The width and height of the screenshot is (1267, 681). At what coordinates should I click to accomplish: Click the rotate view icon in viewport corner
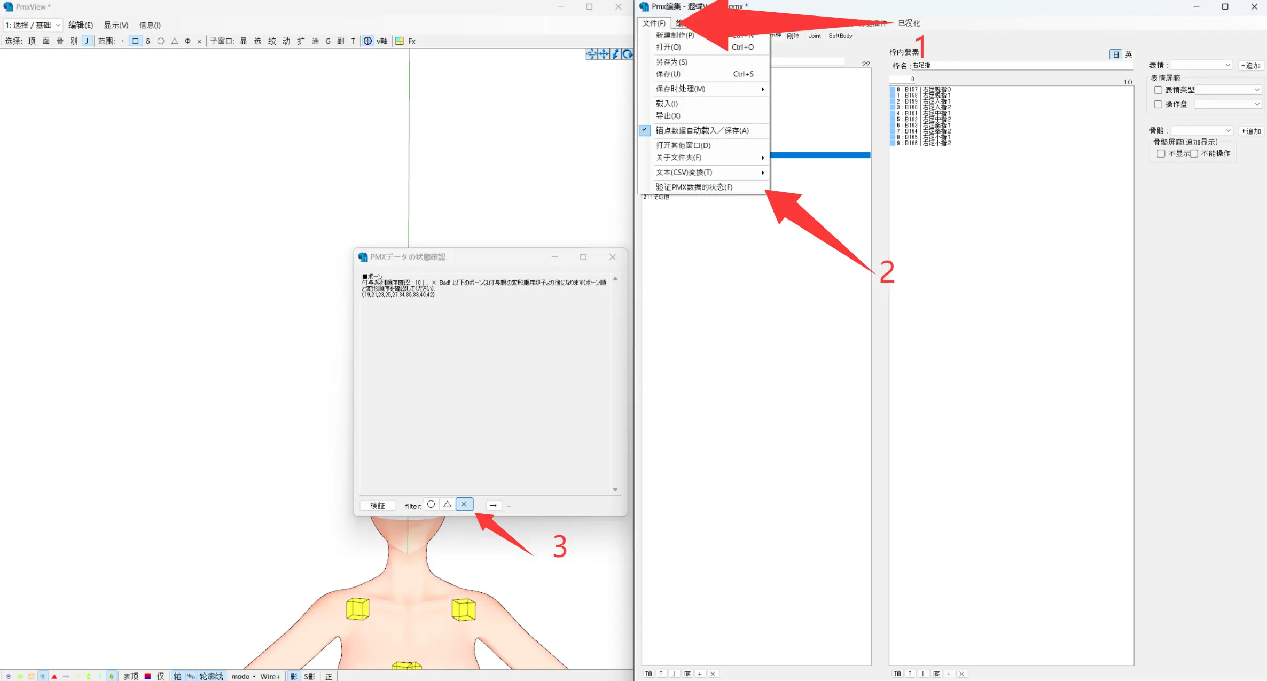pos(628,54)
